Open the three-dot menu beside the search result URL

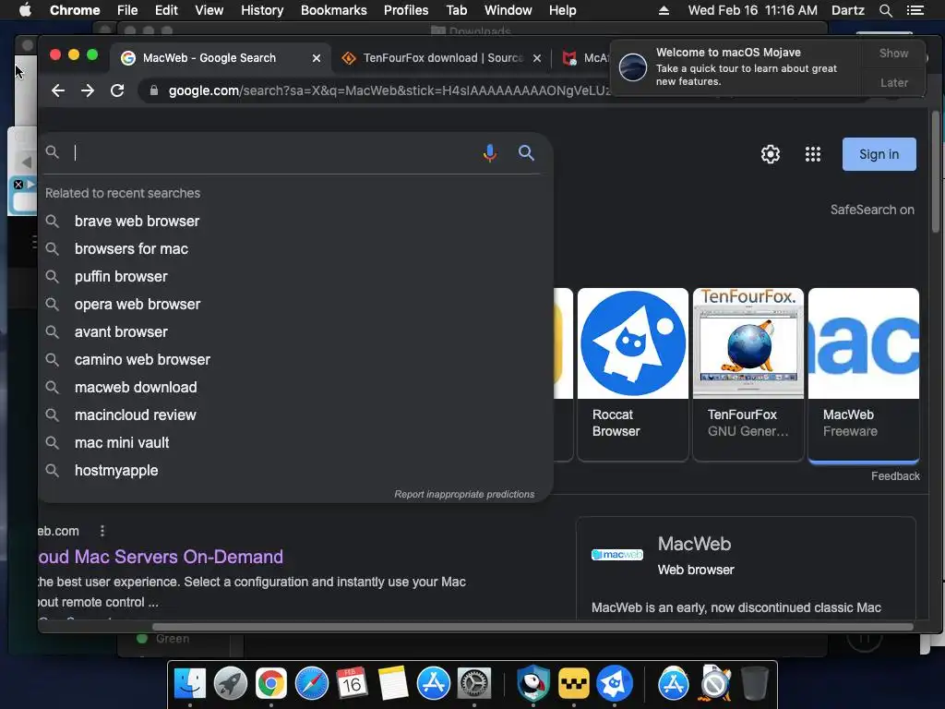102,531
